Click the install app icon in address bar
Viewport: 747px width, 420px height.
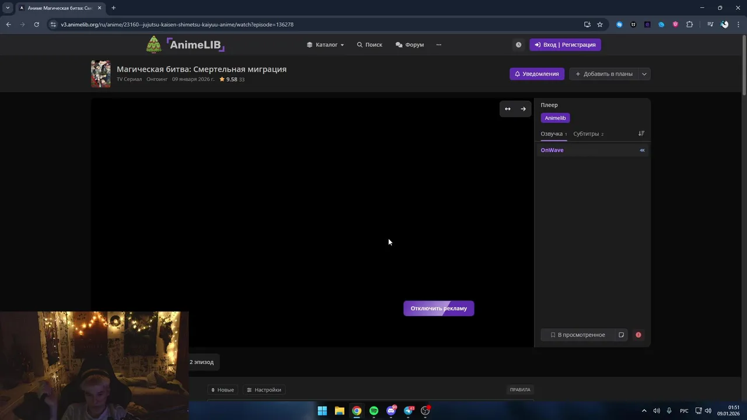click(587, 24)
